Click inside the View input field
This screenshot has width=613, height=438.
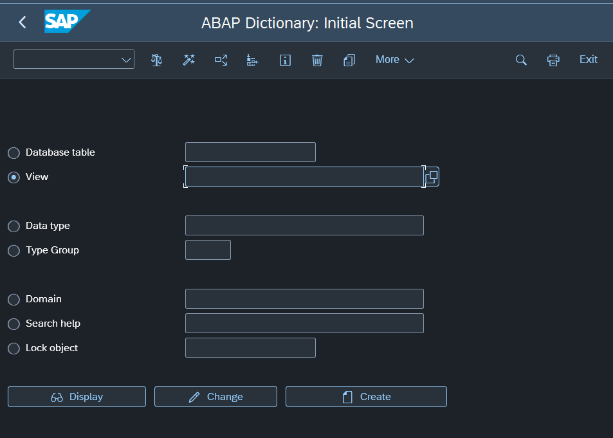tap(302, 176)
